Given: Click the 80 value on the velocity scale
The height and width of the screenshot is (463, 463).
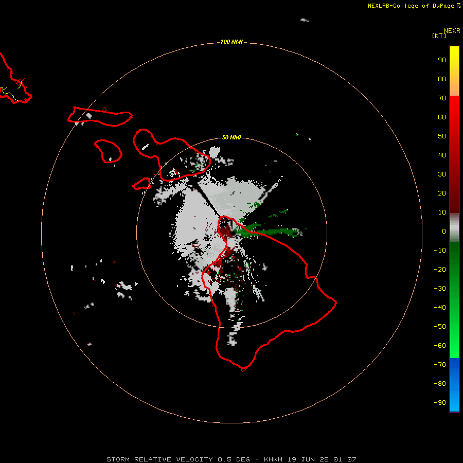Looking at the screenshot, I should coord(442,79).
